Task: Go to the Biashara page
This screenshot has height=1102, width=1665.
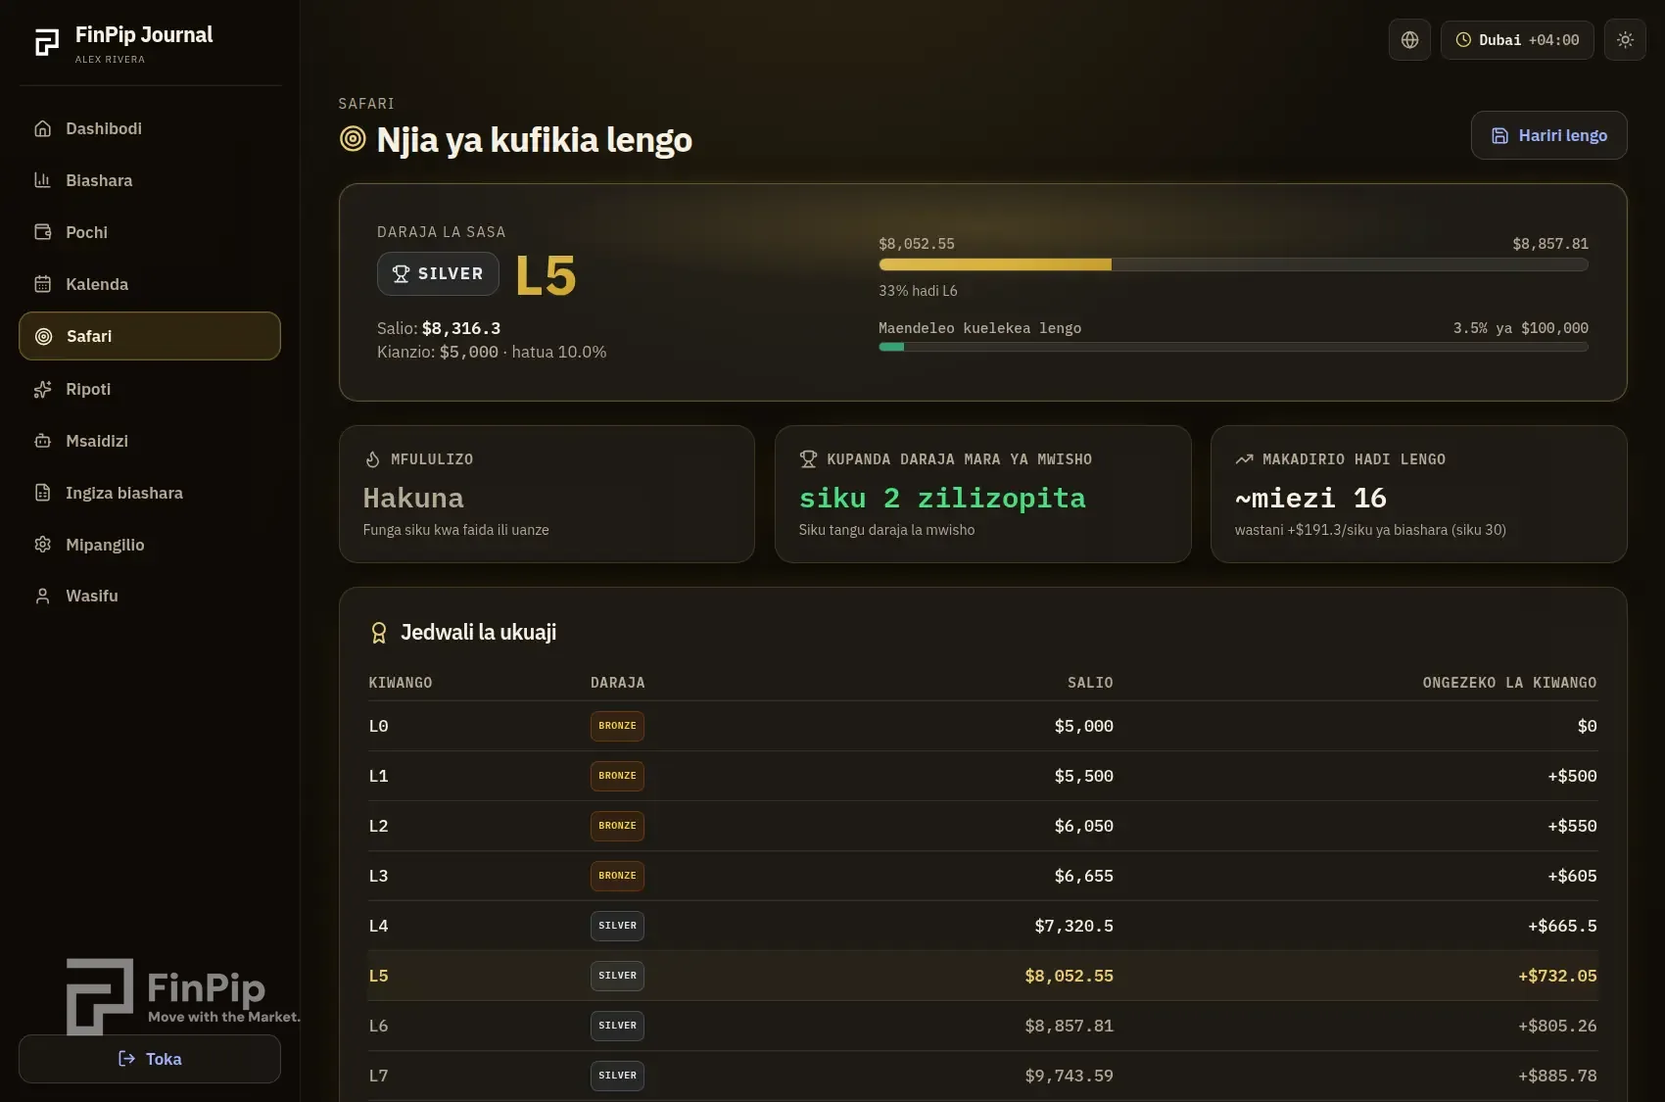Action: click(x=150, y=180)
